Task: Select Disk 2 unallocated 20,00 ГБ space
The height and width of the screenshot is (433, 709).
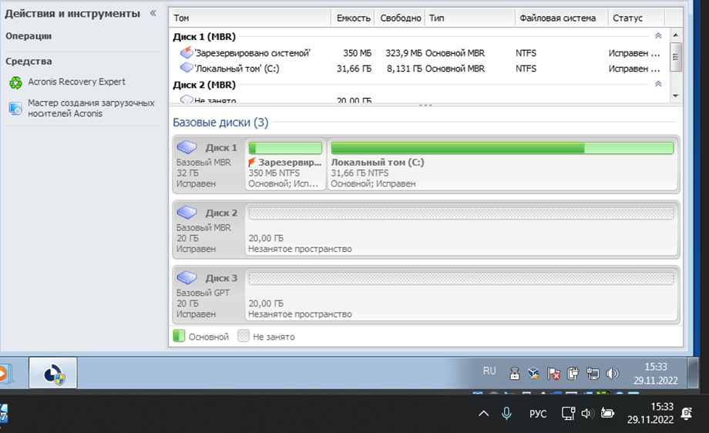Action: point(461,230)
